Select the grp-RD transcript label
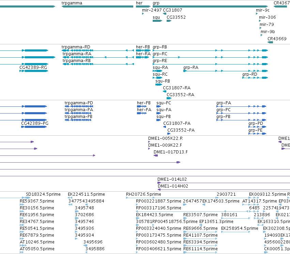The height and width of the screenshot is (254, 290). click(x=250, y=74)
